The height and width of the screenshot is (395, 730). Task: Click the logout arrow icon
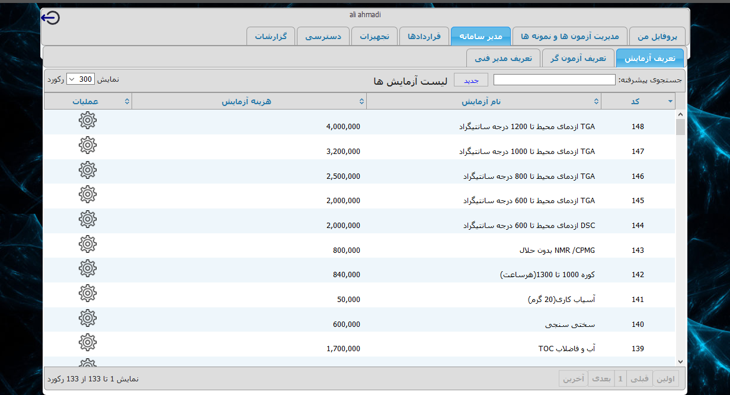tap(50, 18)
